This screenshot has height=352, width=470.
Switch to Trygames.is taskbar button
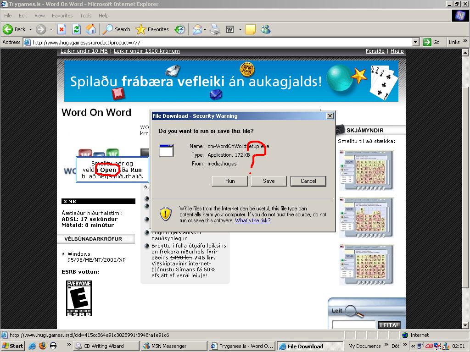[x=241, y=346]
